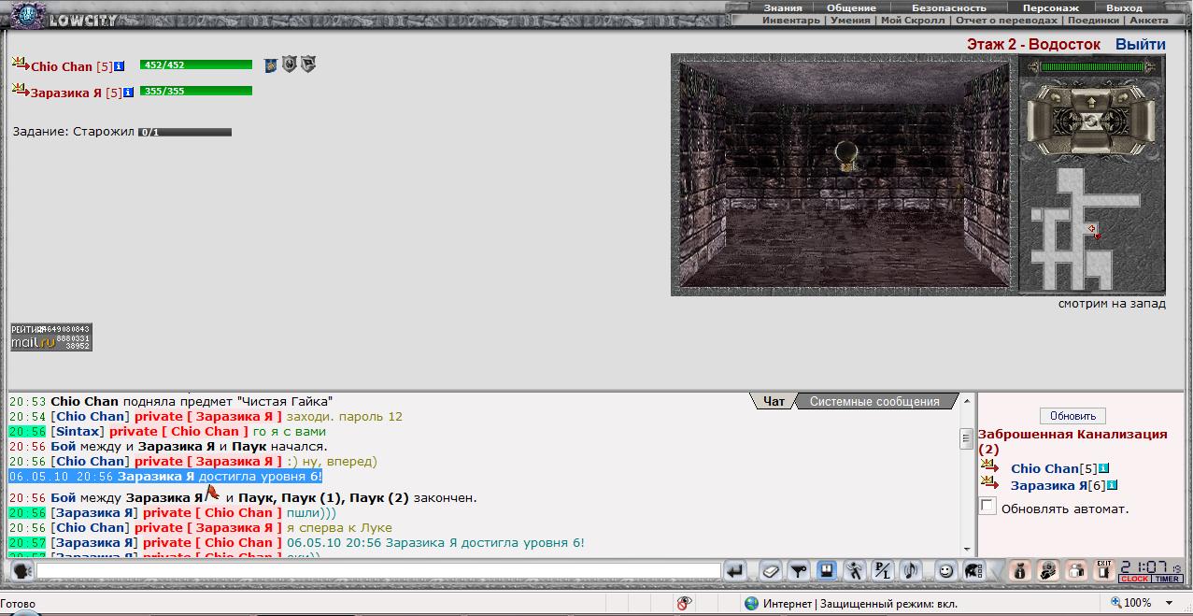Open the Поединки submenu link
The image size is (1193, 616).
tap(1093, 20)
